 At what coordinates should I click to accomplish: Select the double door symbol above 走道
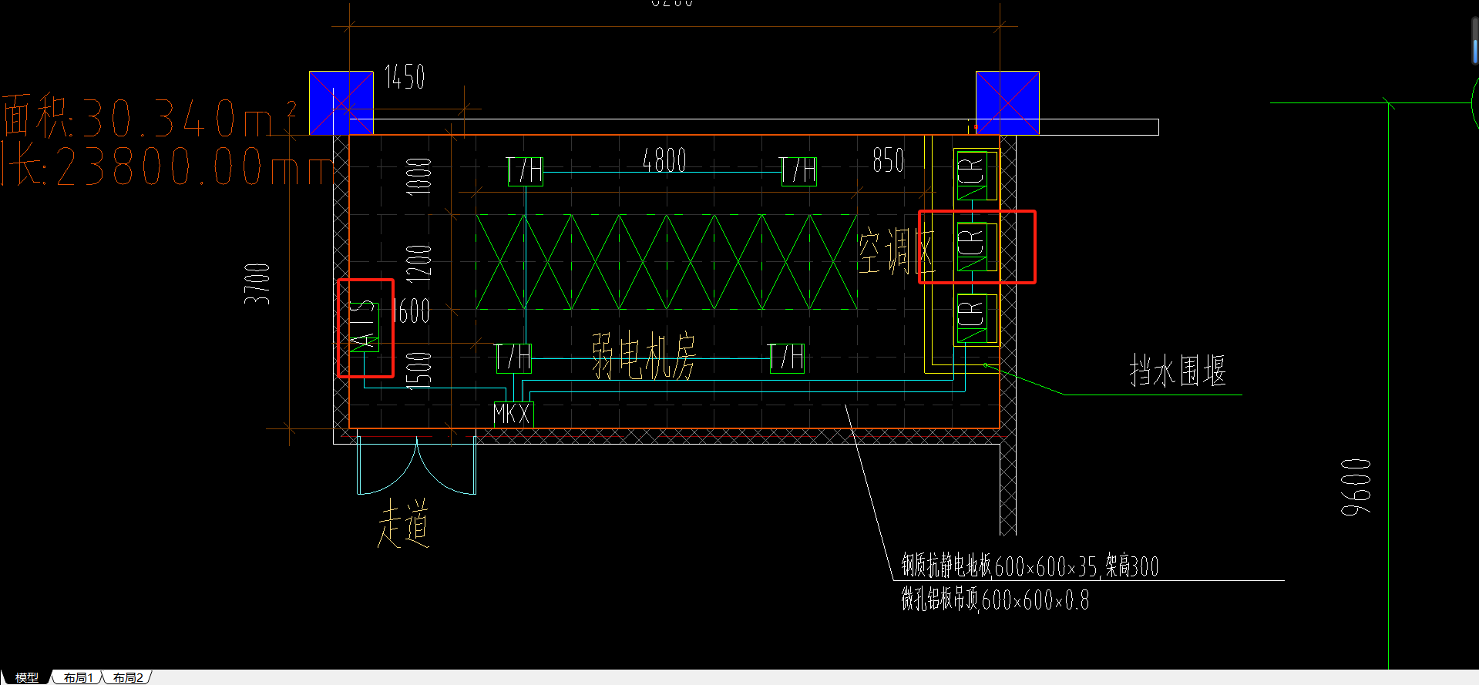coord(416,465)
